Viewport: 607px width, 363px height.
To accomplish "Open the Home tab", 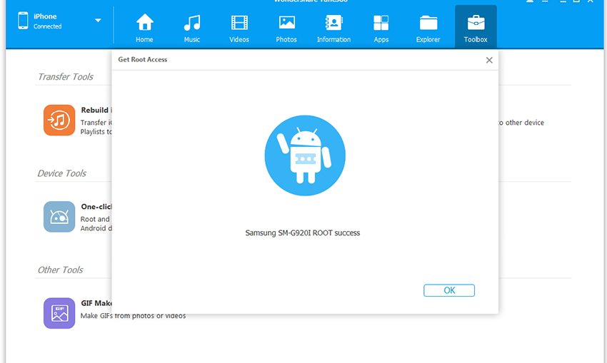I will pyautogui.click(x=144, y=28).
